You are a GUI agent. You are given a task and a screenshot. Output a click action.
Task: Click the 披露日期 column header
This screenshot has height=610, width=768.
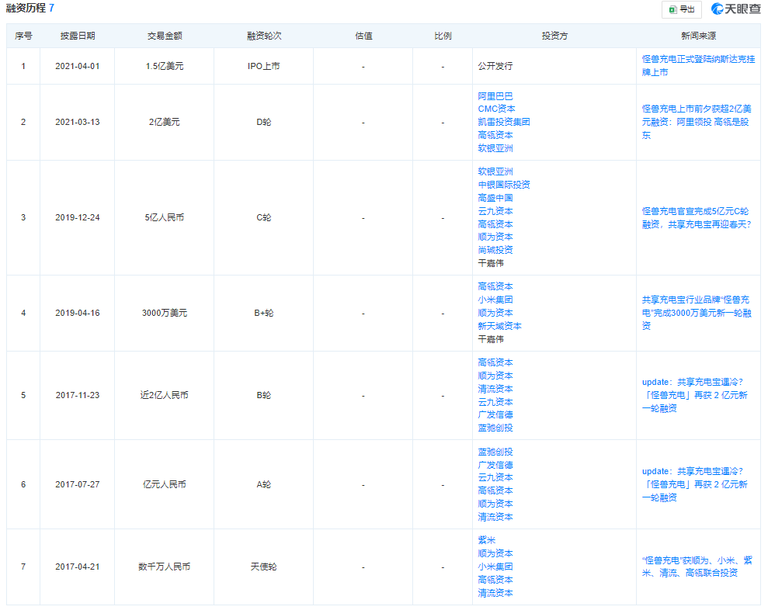(78, 36)
